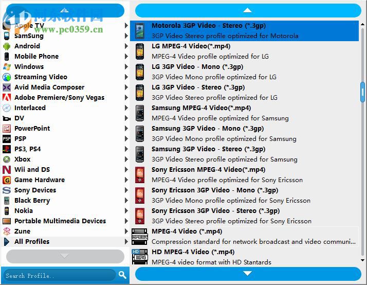The width and height of the screenshot is (367, 285).
Task: Expand the Xbox submenu arrow
Action: [126, 159]
